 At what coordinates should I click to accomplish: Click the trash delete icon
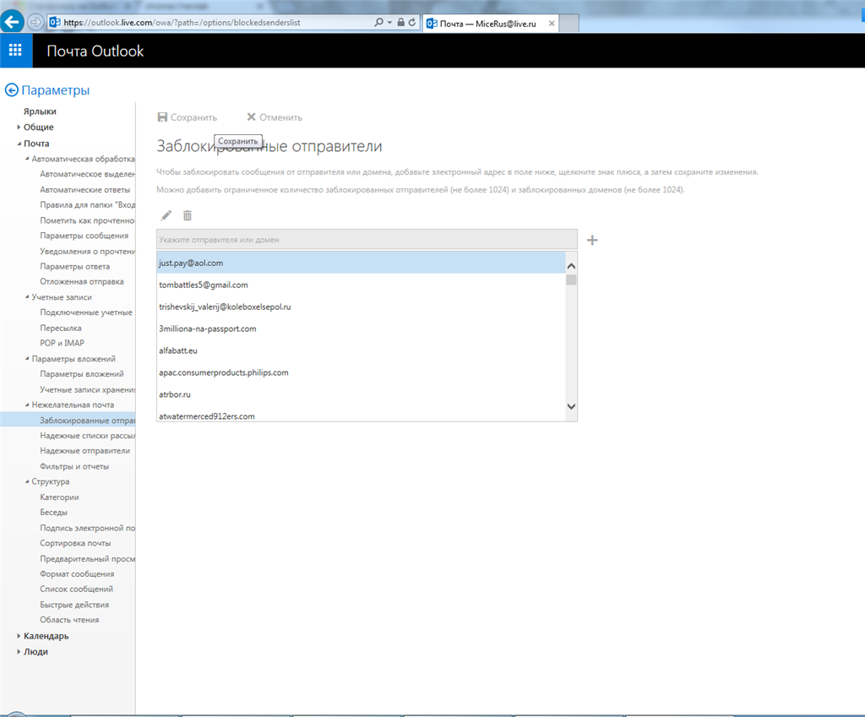click(x=188, y=215)
